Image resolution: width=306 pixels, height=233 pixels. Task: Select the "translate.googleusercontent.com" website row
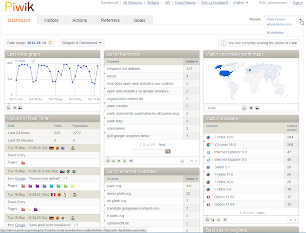pos(152,208)
